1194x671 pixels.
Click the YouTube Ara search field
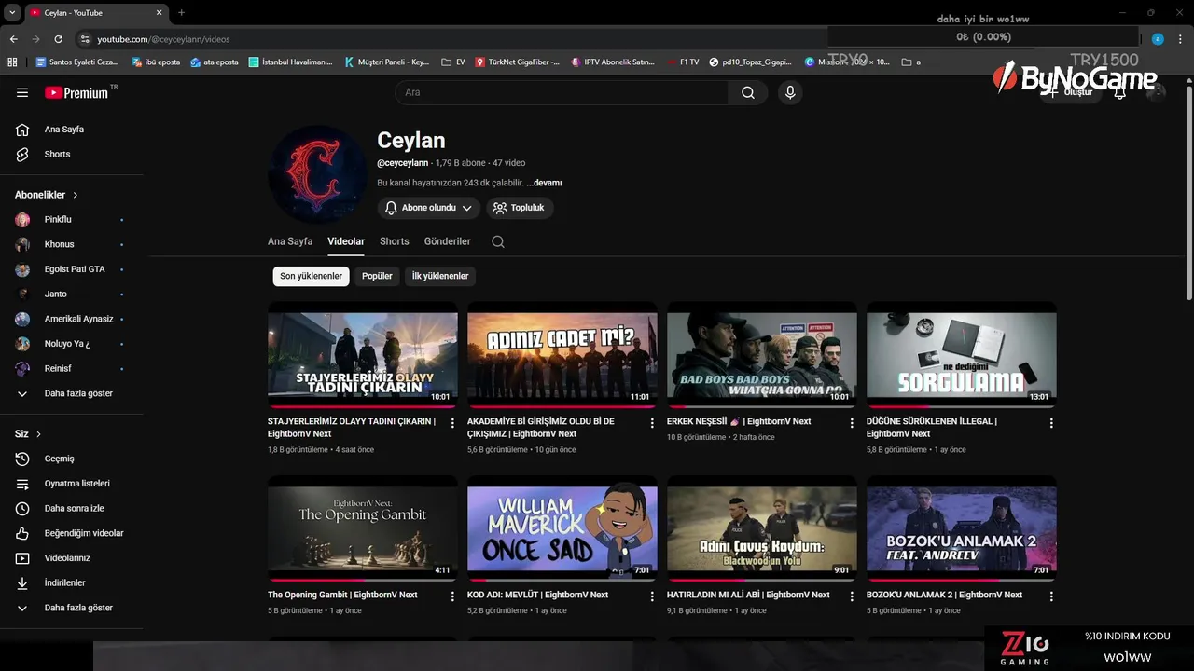pyautogui.click(x=562, y=92)
